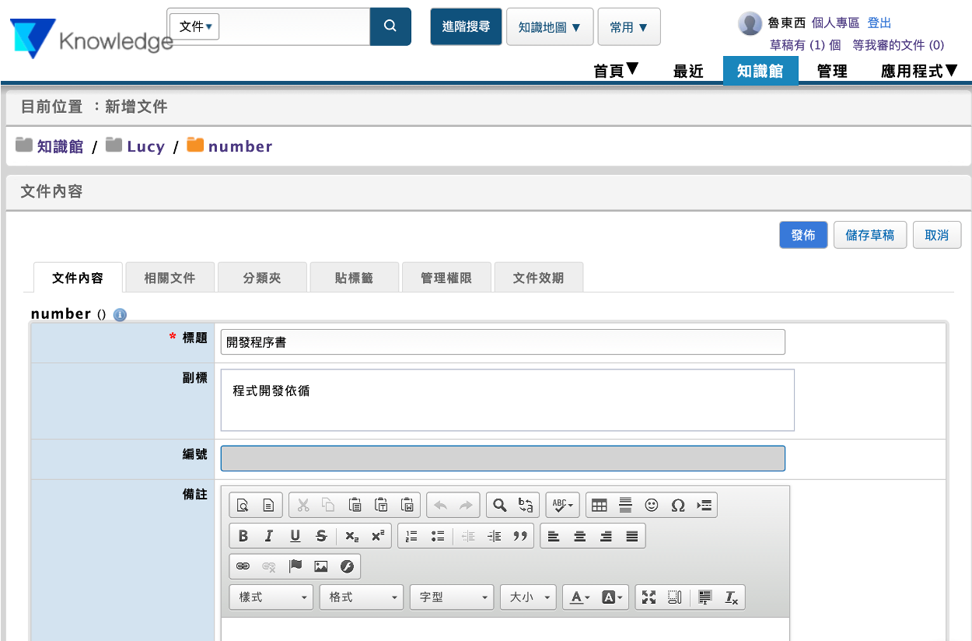
Task: Maximize the editor area
Action: point(649,597)
